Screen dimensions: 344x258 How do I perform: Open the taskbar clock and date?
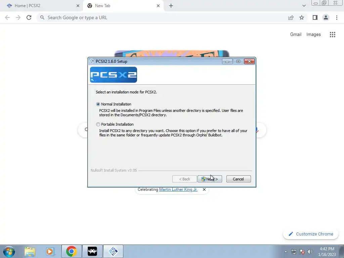[327, 252]
